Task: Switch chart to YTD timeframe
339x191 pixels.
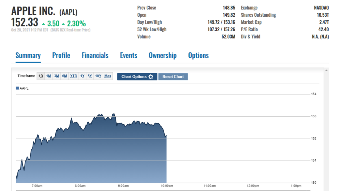Action: [x=73, y=76]
